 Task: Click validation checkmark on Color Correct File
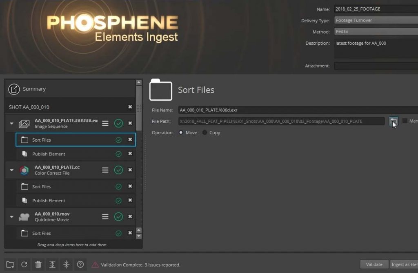click(x=119, y=170)
